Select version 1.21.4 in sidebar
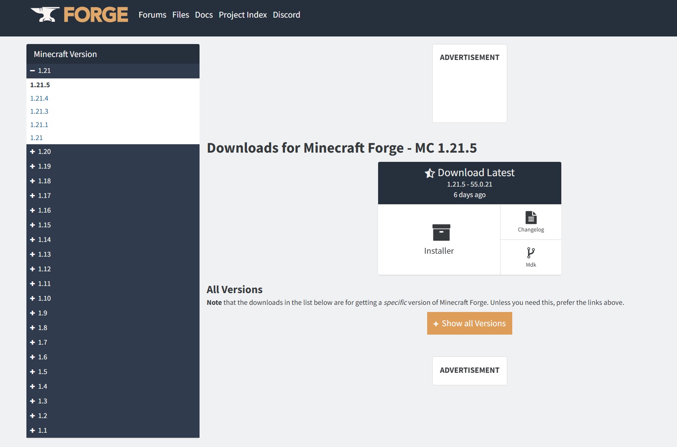Screen dimensions: 677x447 (39, 98)
